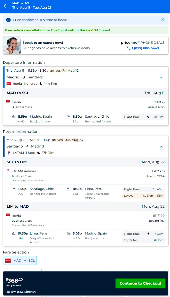The width and height of the screenshot is (170, 297).
Task: Click the takeoff icon beside 11:59p departure
Action: tap(14, 117)
